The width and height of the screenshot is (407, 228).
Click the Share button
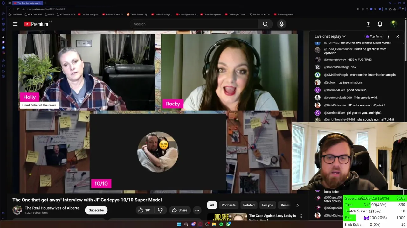[x=179, y=210]
